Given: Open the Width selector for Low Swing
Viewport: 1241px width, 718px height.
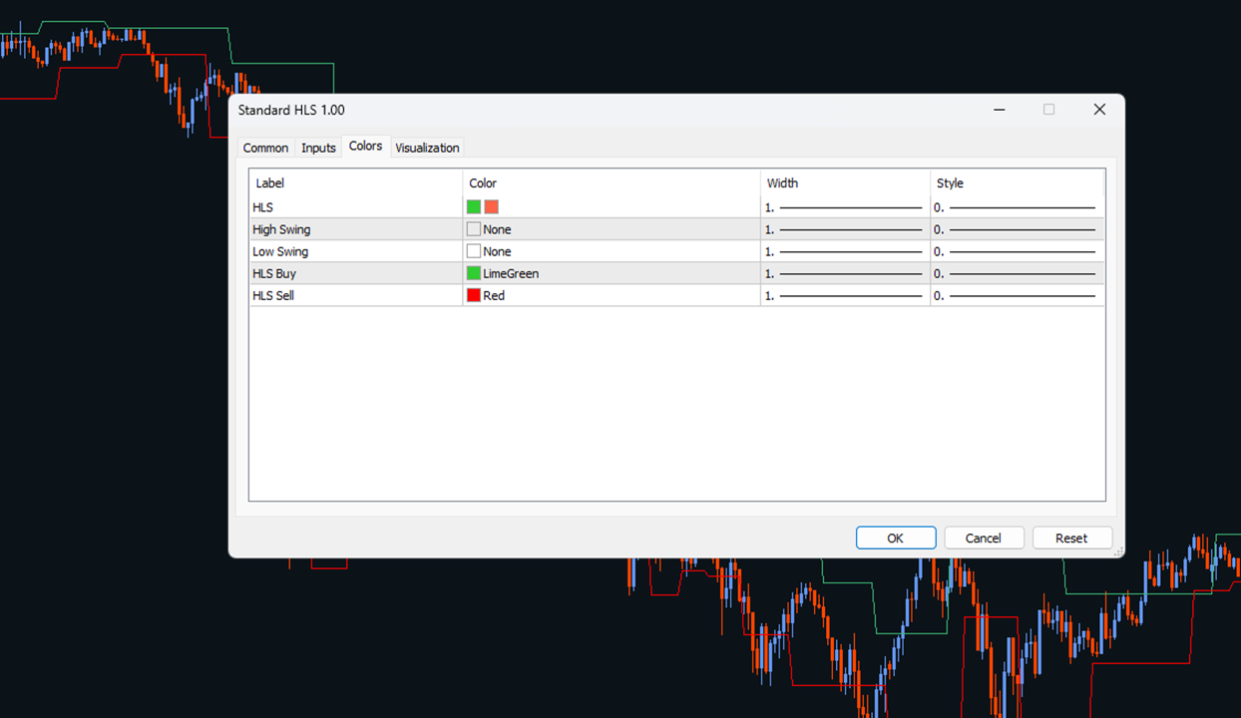Looking at the screenshot, I should coord(843,250).
